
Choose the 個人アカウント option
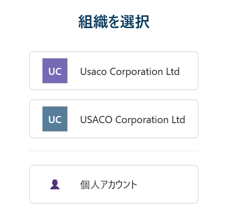pyautogui.click(x=114, y=184)
